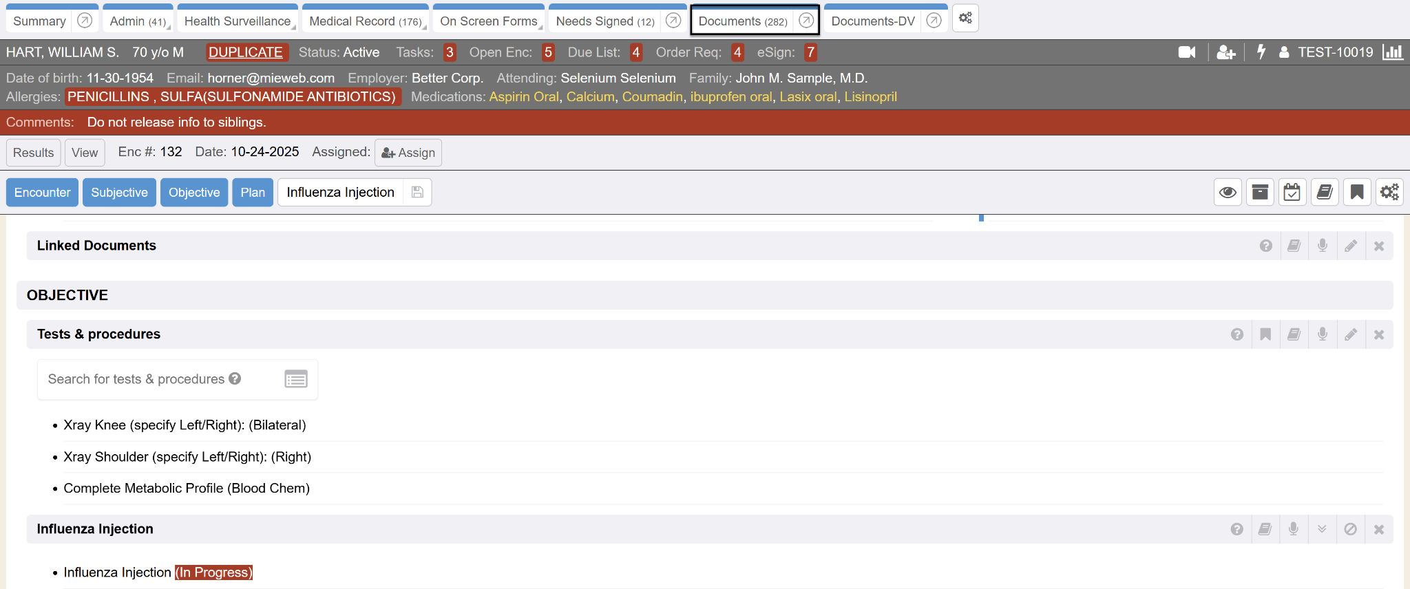The height and width of the screenshot is (589, 1410).
Task: Click the Assign button
Action: (x=408, y=153)
